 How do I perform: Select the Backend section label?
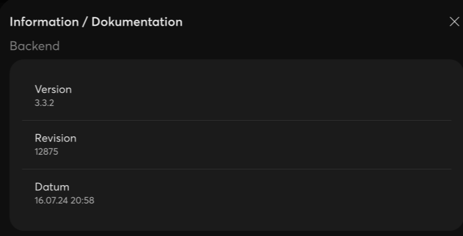click(x=35, y=46)
